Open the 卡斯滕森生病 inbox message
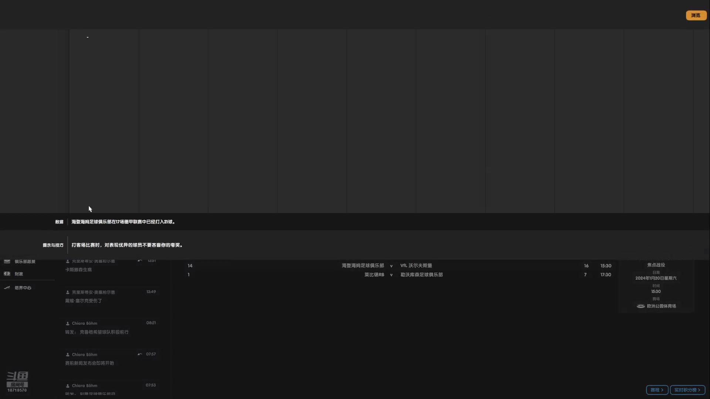This screenshot has width=710, height=399. tap(78, 270)
